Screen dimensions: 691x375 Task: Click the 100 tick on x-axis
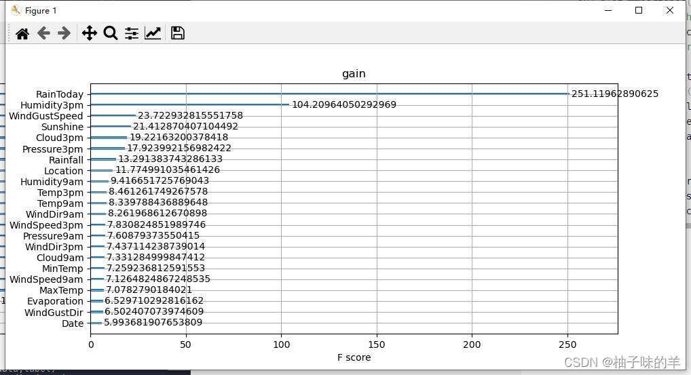pos(282,344)
